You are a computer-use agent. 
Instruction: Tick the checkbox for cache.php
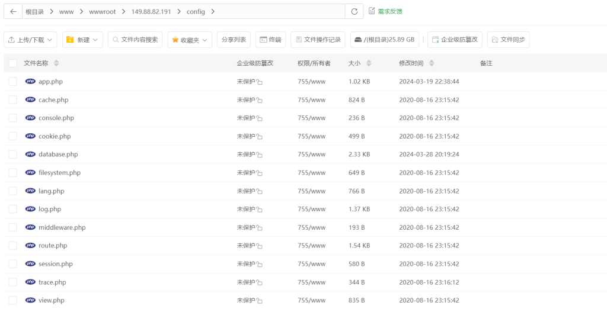tap(13, 100)
